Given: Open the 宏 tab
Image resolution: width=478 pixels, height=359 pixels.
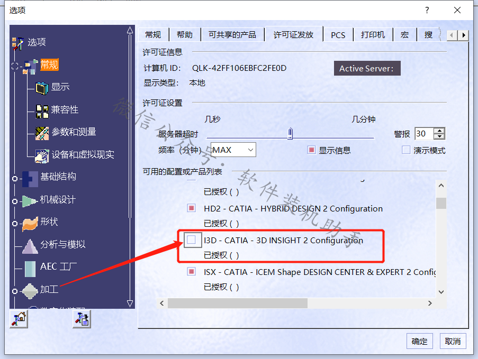Looking at the screenshot, I should tap(404, 35).
